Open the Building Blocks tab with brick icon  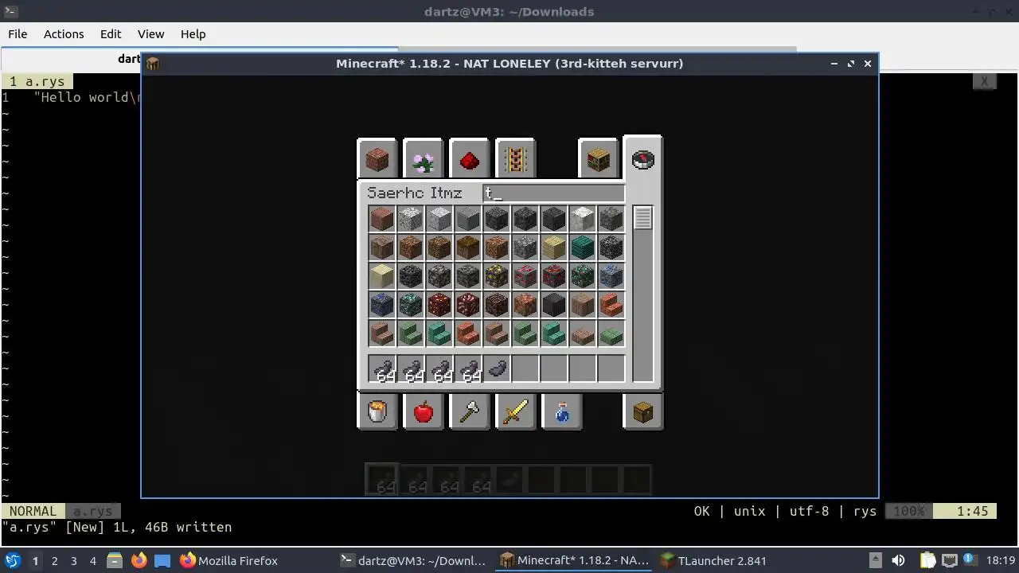coord(377,159)
